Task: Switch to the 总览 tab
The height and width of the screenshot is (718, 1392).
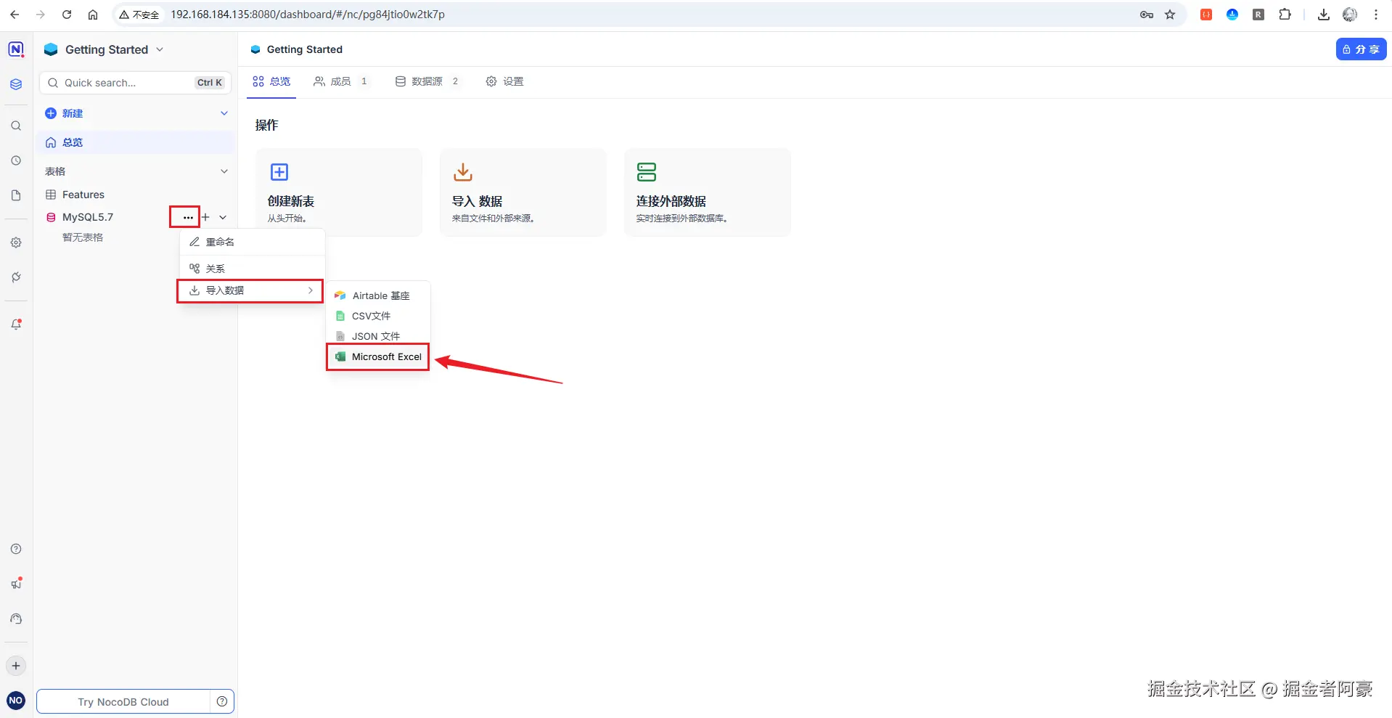Action: point(271,81)
